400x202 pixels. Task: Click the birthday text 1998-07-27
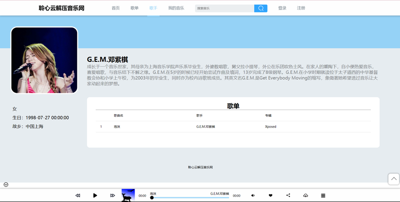(47, 118)
